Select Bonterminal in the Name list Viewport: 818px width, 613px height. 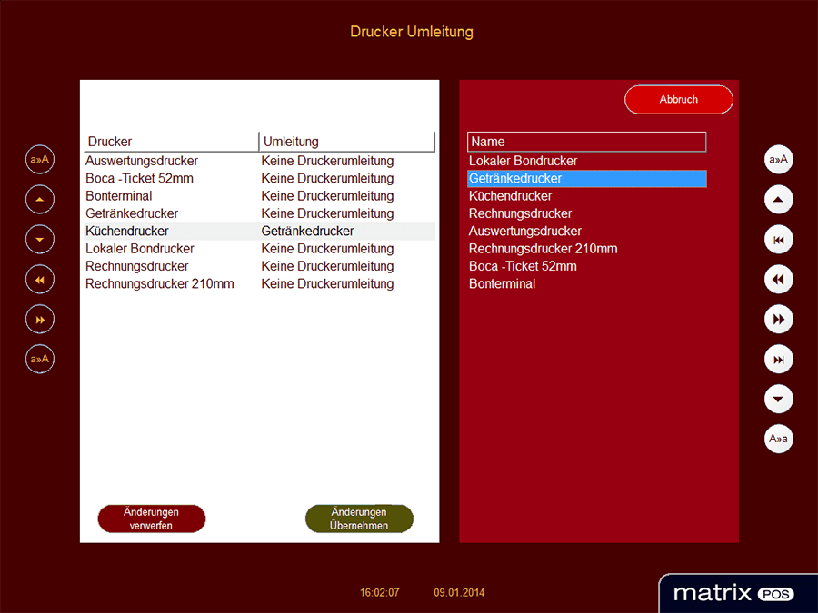[x=503, y=284]
